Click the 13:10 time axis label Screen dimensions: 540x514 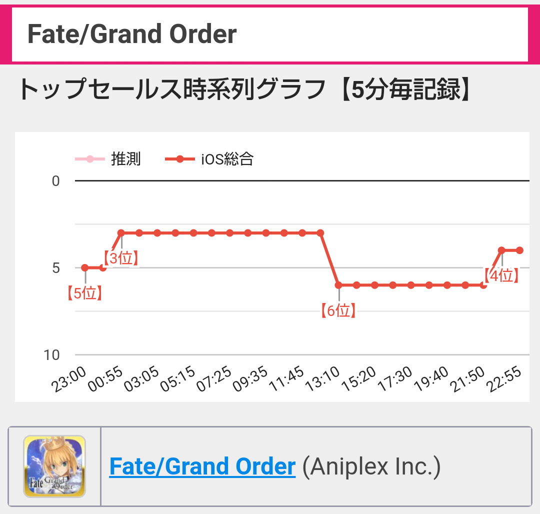(x=322, y=378)
